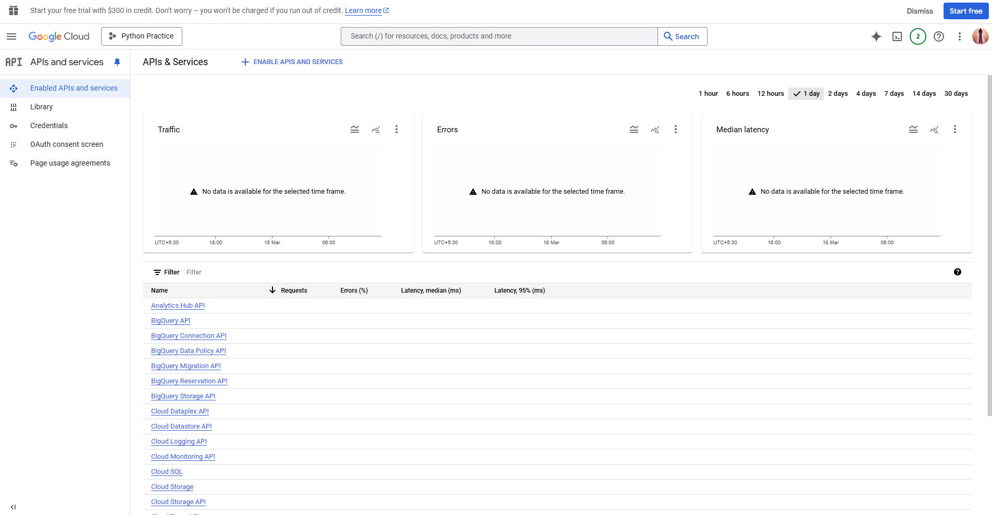Open notifications badge showing 2
The height and width of the screenshot is (515, 992).
pyautogui.click(x=918, y=36)
